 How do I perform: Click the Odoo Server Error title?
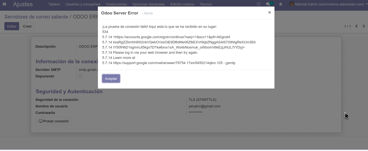(x=120, y=13)
